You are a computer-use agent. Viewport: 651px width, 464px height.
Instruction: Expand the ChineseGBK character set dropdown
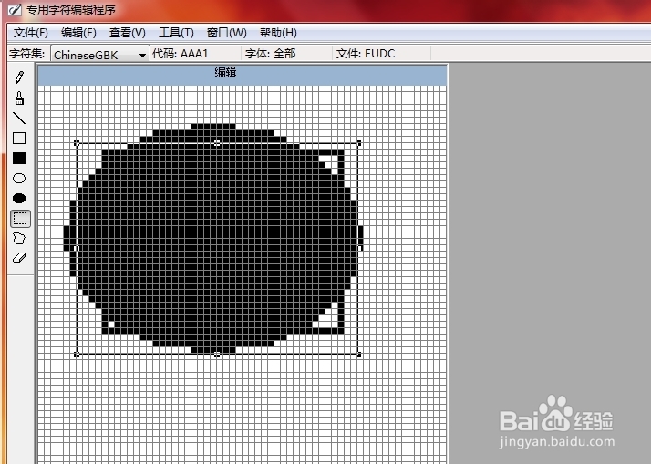(142, 55)
